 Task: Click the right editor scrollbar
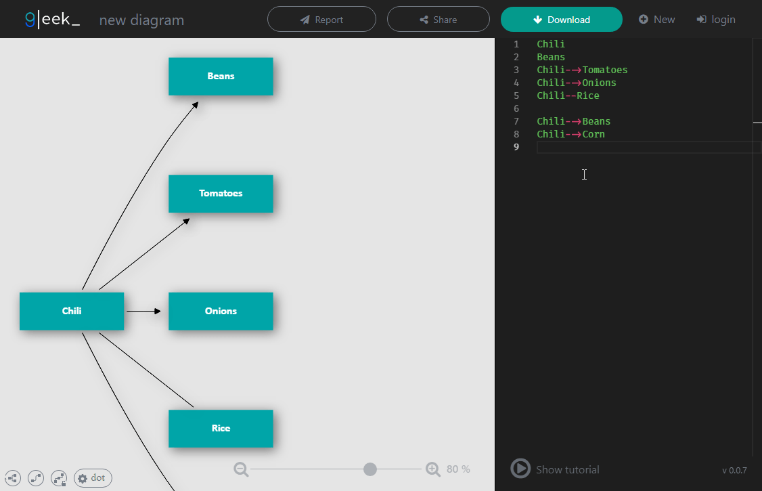pos(758,123)
